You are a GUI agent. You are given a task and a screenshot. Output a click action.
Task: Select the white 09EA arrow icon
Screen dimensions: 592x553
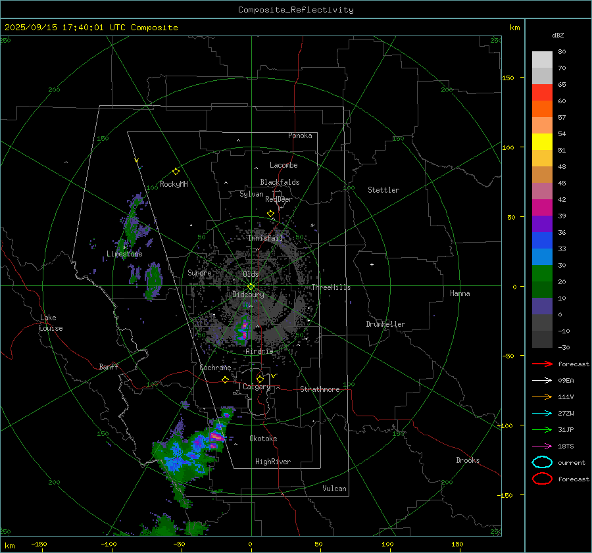pyautogui.click(x=542, y=381)
